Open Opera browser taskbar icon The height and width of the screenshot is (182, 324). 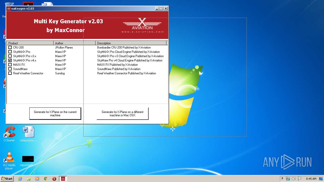(54, 179)
